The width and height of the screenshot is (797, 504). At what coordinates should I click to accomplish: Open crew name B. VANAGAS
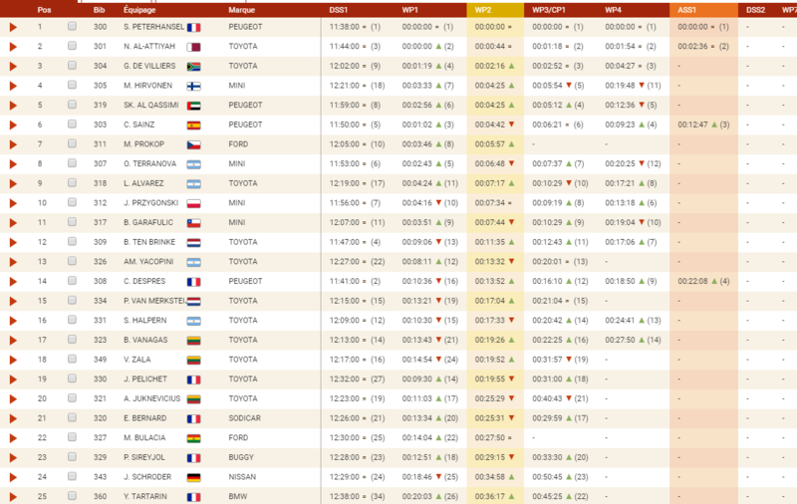(x=145, y=340)
